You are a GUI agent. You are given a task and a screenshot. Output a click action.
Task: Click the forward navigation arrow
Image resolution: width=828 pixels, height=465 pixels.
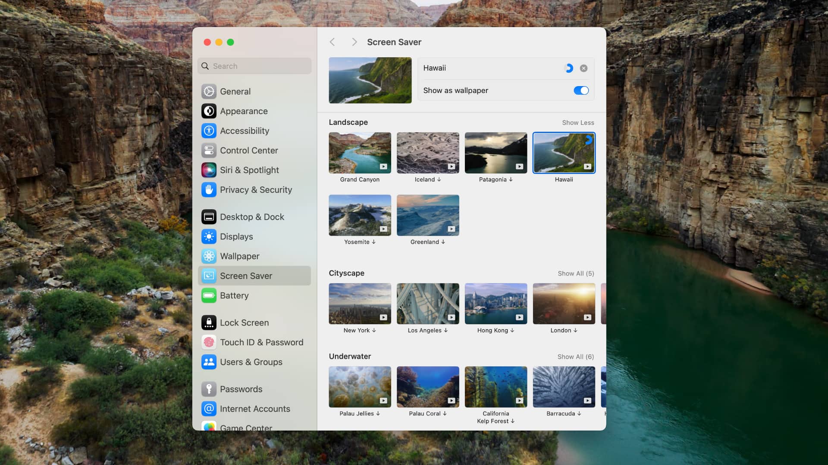click(x=354, y=42)
